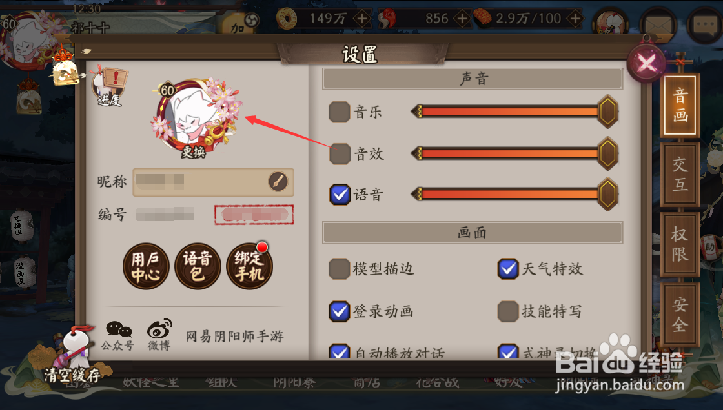The image size is (723, 410).
Task: Enable the 技能特写 skill close-up checkbox
Action: 508,311
